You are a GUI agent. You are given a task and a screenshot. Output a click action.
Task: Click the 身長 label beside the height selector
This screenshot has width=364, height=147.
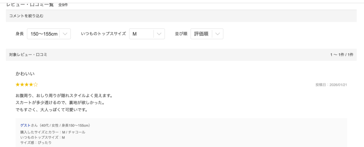tap(20, 34)
